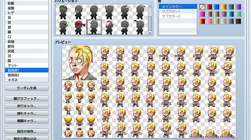Select the green cap with goggles variation

point(63,12)
